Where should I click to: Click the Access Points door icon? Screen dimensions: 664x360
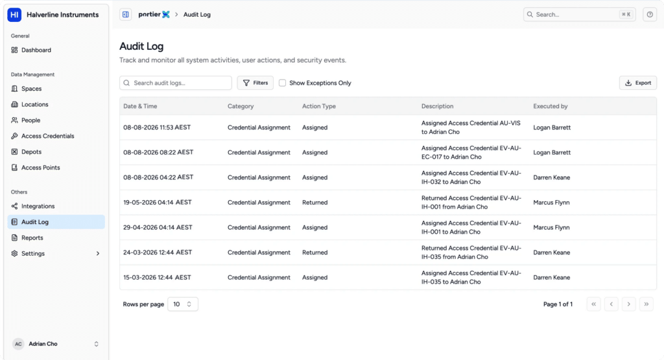[14, 168]
